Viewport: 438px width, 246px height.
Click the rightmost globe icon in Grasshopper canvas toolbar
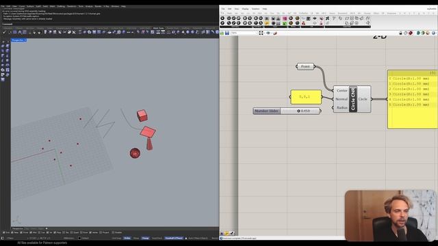click(433, 33)
